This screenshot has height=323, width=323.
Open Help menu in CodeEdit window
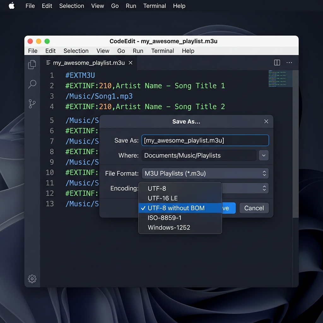pos(188,51)
